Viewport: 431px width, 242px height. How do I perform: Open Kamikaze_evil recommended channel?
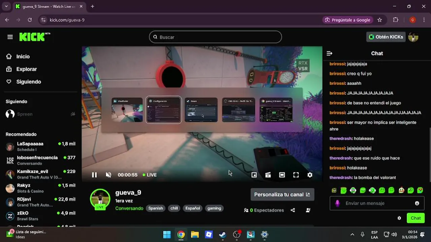pos(40,174)
